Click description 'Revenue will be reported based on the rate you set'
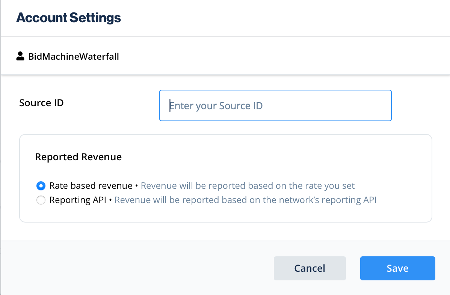 coord(248,186)
